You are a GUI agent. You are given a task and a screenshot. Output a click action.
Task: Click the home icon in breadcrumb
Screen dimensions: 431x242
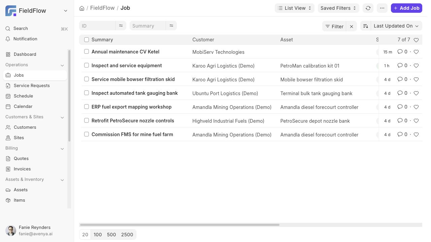tap(82, 8)
